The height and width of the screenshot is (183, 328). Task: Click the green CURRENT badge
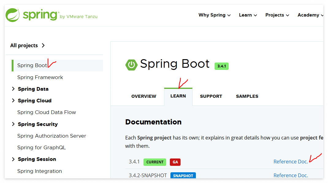(155, 162)
